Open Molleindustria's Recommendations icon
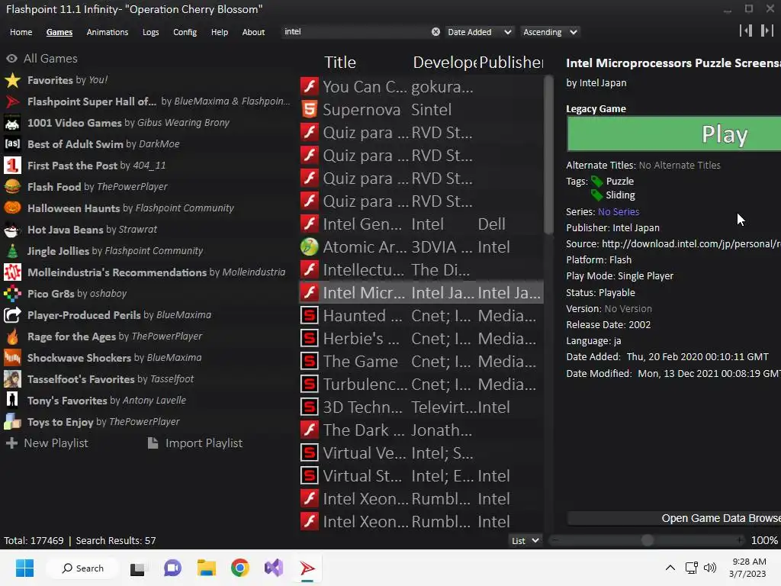Screen dimensions: 781x586 12,272
